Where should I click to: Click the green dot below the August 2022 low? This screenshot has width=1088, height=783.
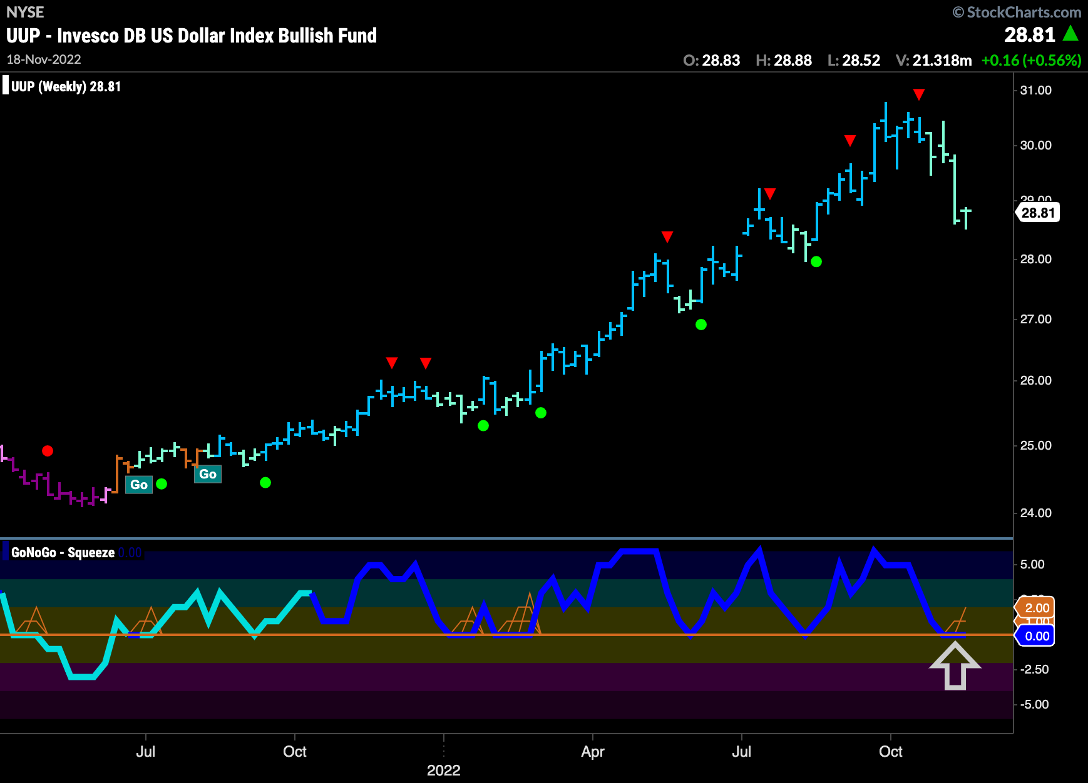[x=816, y=261]
